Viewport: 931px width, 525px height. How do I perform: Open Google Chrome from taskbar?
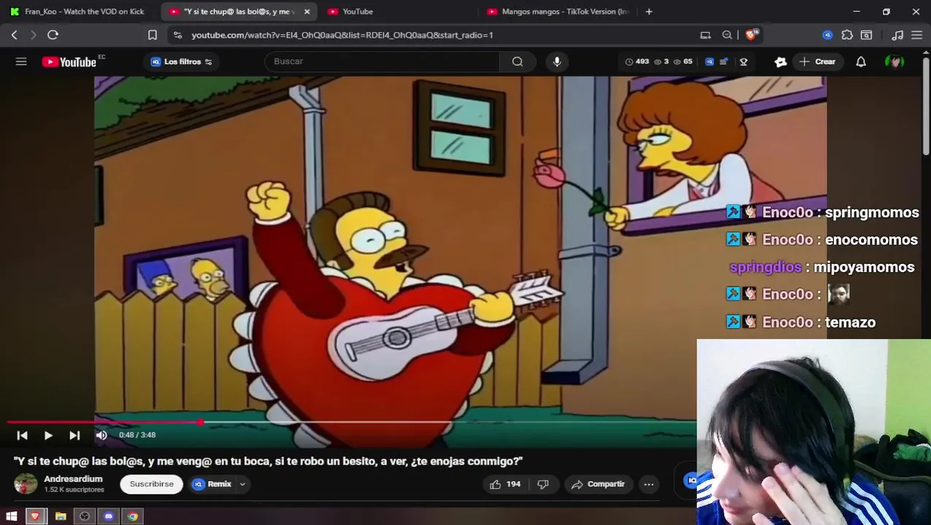click(x=132, y=516)
